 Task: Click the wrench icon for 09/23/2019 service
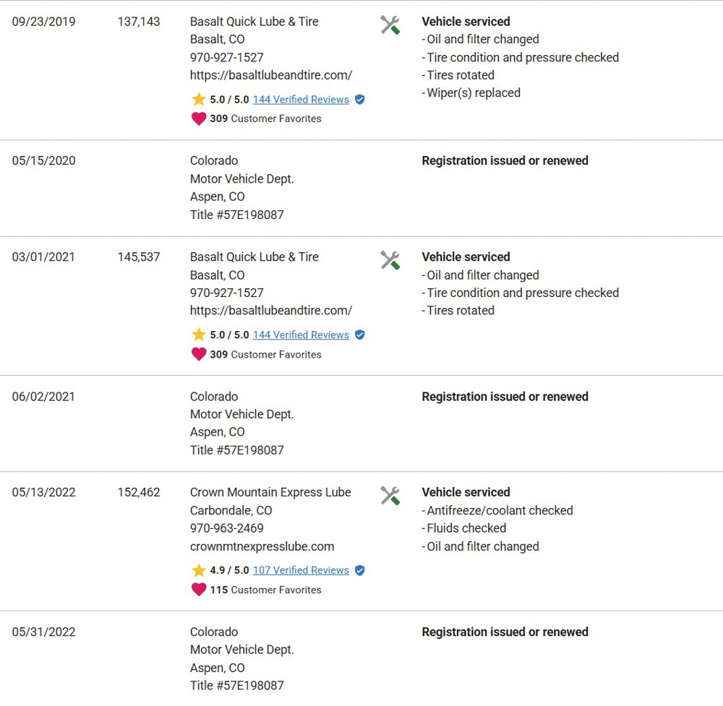click(x=390, y=25)
